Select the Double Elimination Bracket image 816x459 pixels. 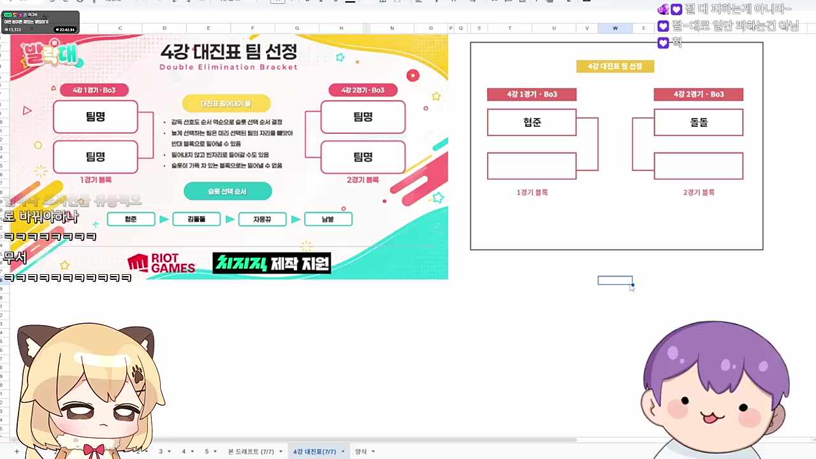(229, 157)
